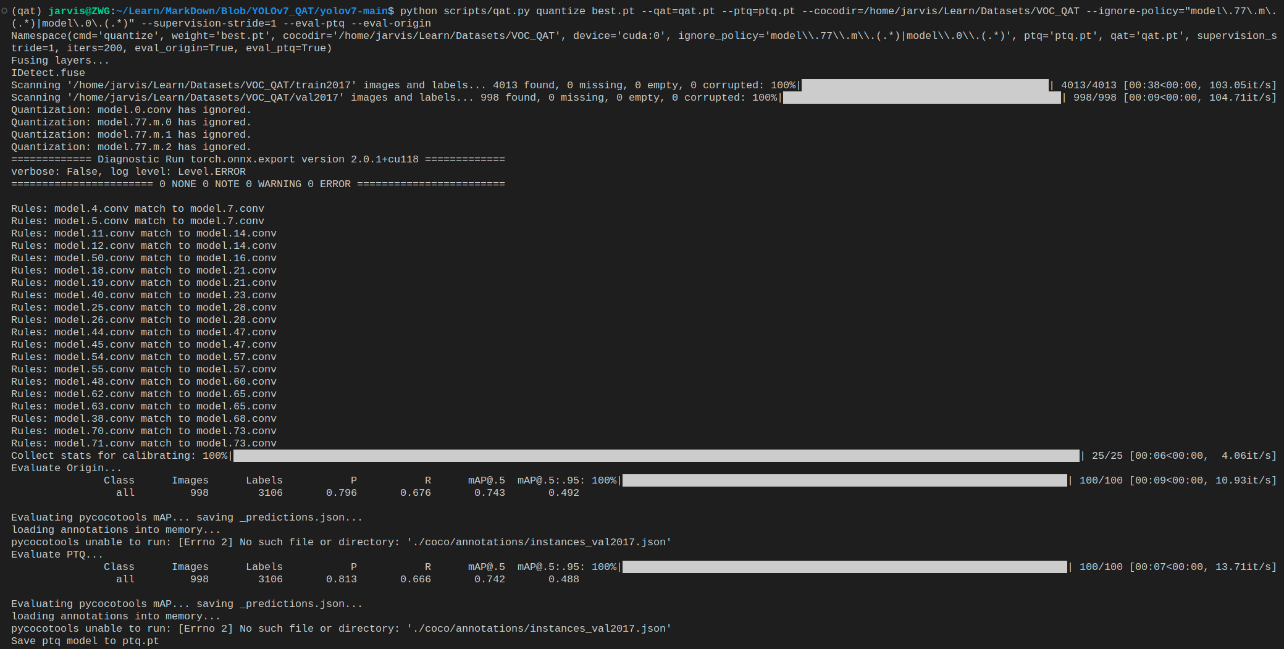Click 'verbose: False, log level: Level.ERROR'
This screenshot has height=649, width=1284.
click(x=128, y=172)
